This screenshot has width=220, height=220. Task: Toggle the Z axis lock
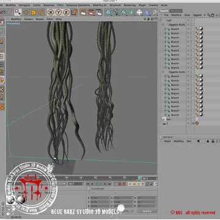tap(66, 13)
